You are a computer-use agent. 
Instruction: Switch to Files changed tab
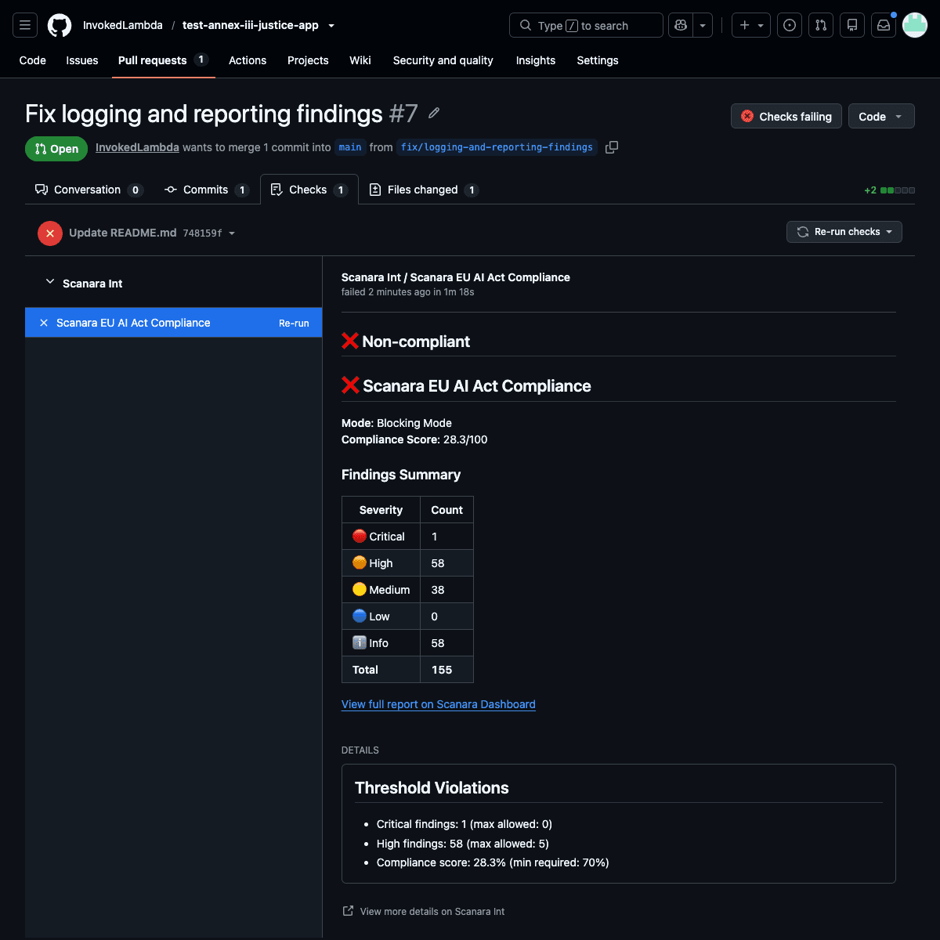424,190
